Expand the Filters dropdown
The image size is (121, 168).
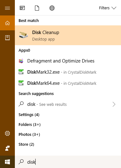(x=108, y=8)
